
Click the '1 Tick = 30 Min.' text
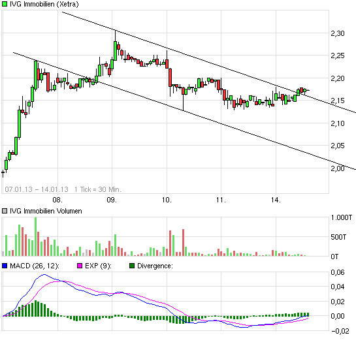point(98,189)
